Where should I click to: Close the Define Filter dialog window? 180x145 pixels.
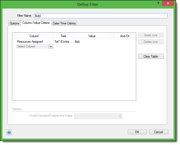pyautogui.click(x=168, y=4)
